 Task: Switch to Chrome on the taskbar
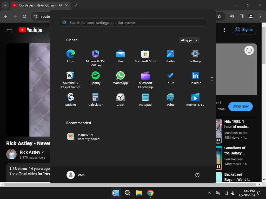(x=150, y=193)
